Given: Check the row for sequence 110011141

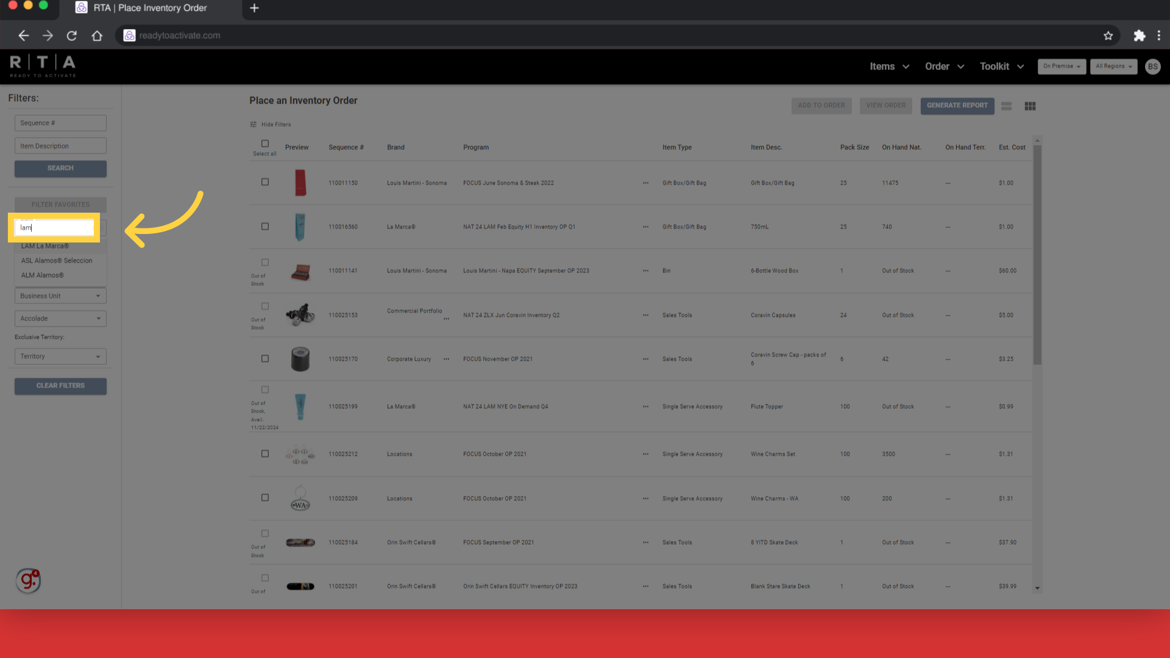Looking at the screenshot, I should [265, 263].
